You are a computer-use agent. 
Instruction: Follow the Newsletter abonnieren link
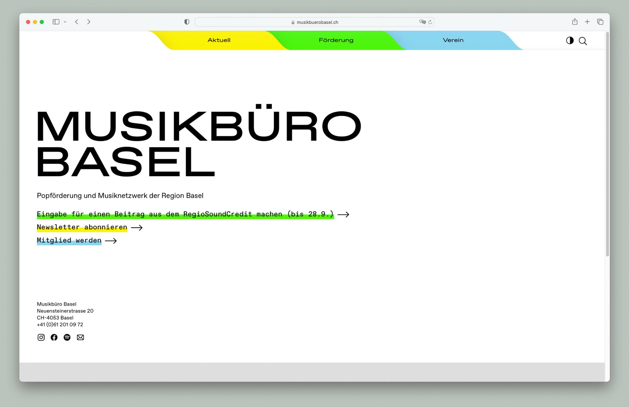pyautogui.click(x=82, y=227)
